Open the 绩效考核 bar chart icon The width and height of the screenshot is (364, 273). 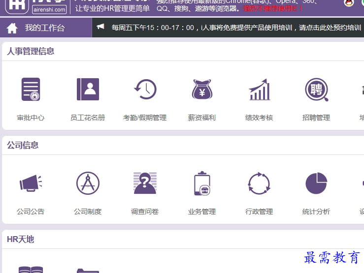259,90
